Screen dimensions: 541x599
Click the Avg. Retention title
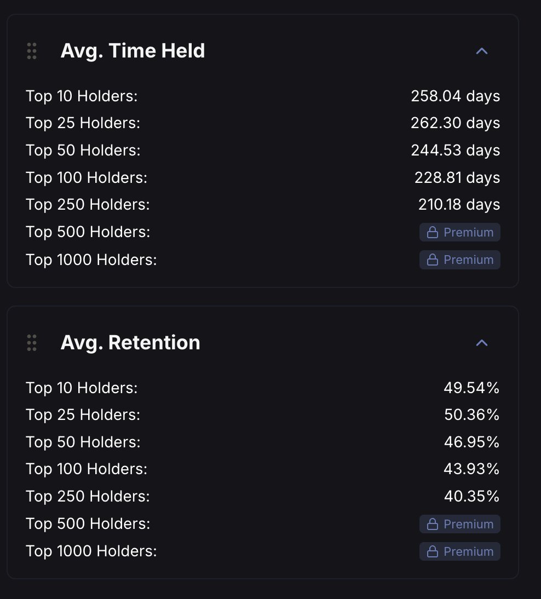click(130, 343)
